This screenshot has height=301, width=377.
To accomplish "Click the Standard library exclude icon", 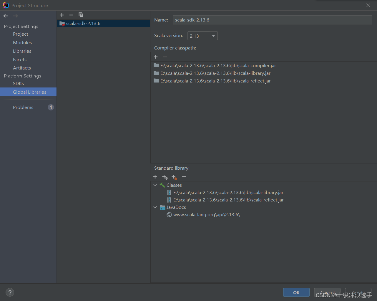I will pos(174,177).
